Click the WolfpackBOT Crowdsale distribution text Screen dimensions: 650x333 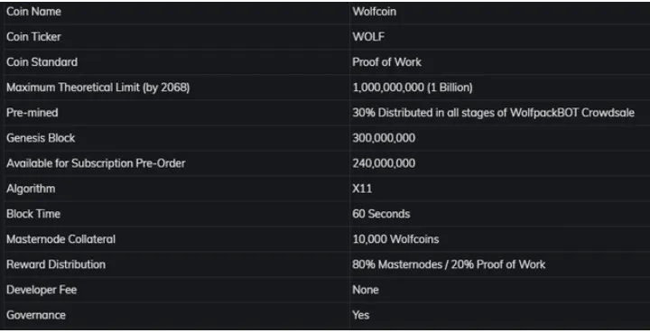click(x=493, y=113)
